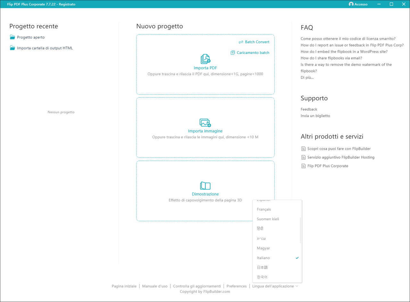The width and height of the screenshot is (410, 302).
Task: Select Suomen kieli in the language list
Action: pos(277,219)
